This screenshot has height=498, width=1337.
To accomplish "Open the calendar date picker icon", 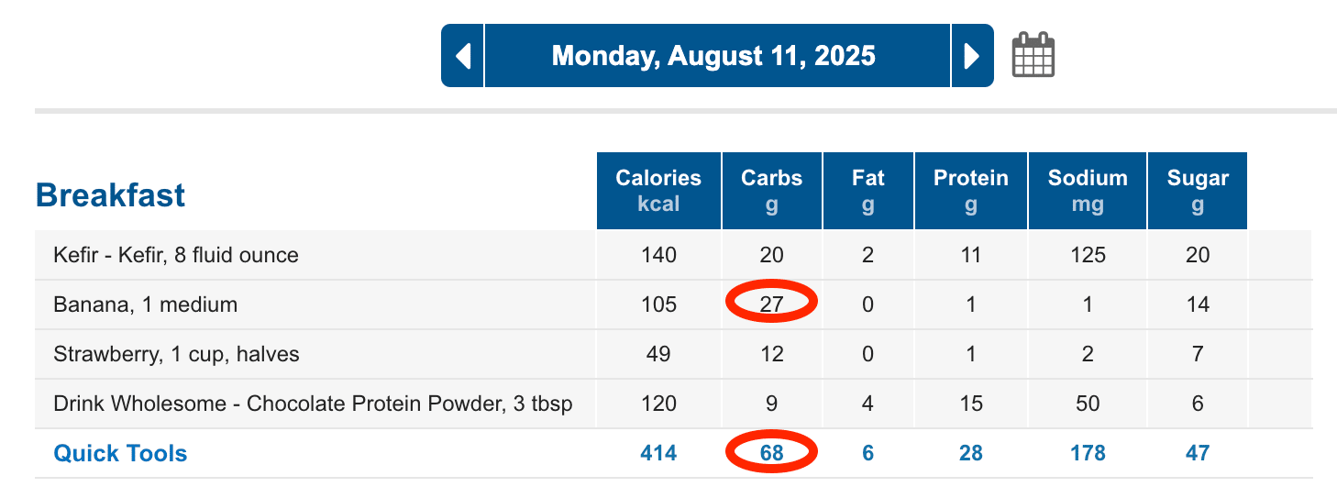I will (1033, 55).
